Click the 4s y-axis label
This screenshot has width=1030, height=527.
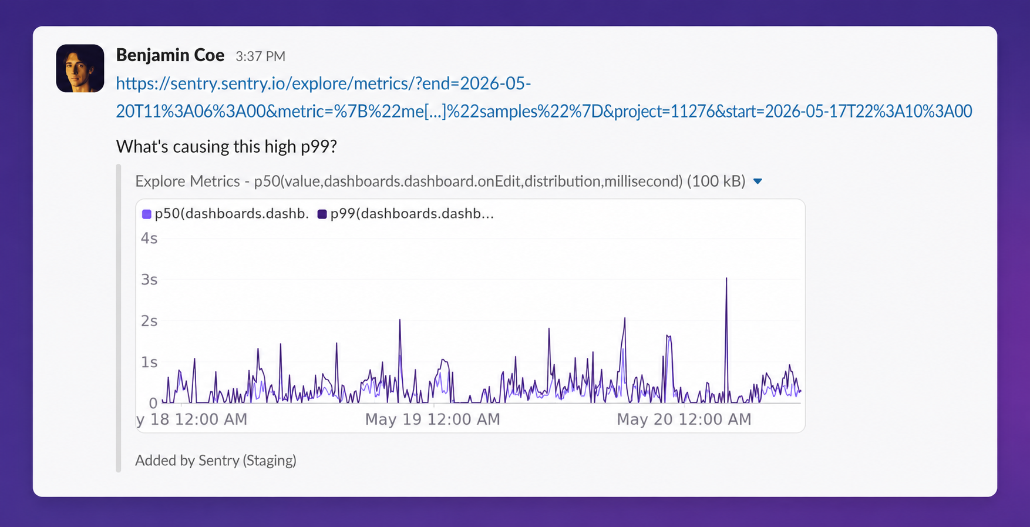pos(149,239)
